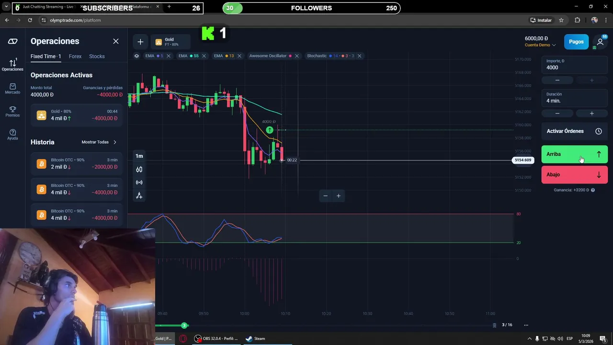The image size is (613, 345).
Task: Close the Operaciones panel
Action: [116, 41]
